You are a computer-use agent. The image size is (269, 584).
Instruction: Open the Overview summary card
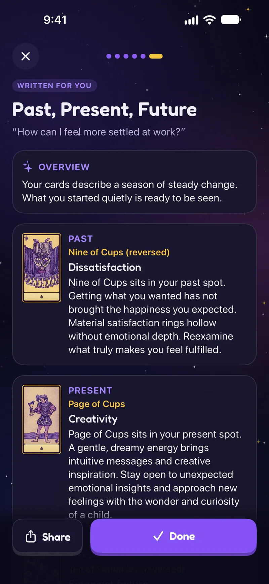(134, 182)
